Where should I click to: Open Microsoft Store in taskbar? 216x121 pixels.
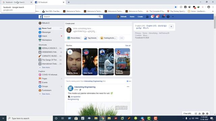click(76, 118)
